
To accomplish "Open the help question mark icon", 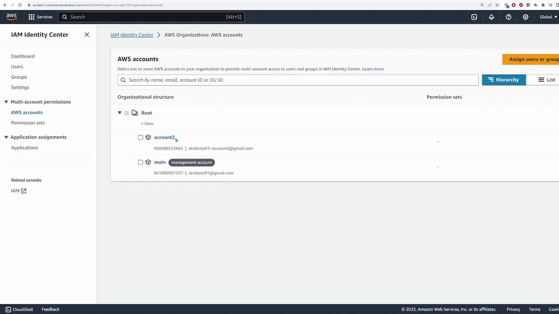I will (x=508, y=17).
